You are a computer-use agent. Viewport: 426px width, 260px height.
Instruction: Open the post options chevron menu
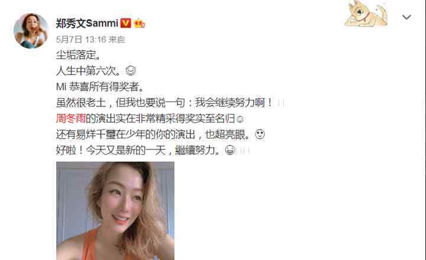[x=406, y=17]
